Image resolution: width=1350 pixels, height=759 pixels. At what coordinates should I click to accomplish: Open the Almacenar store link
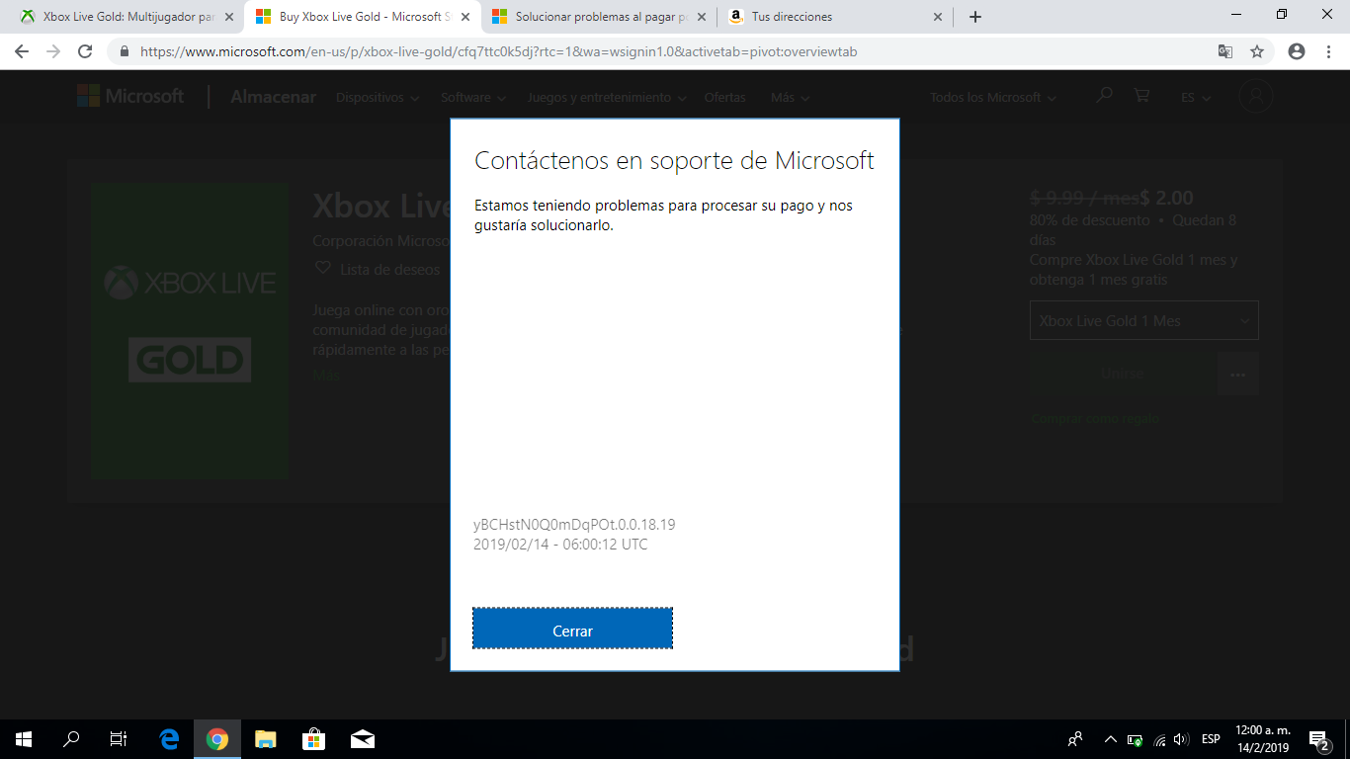point(274,97)
